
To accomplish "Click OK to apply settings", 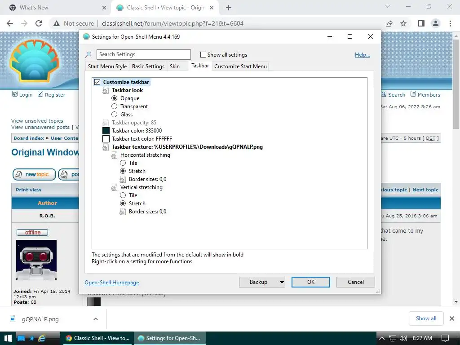I will click(x=311, y=282).
